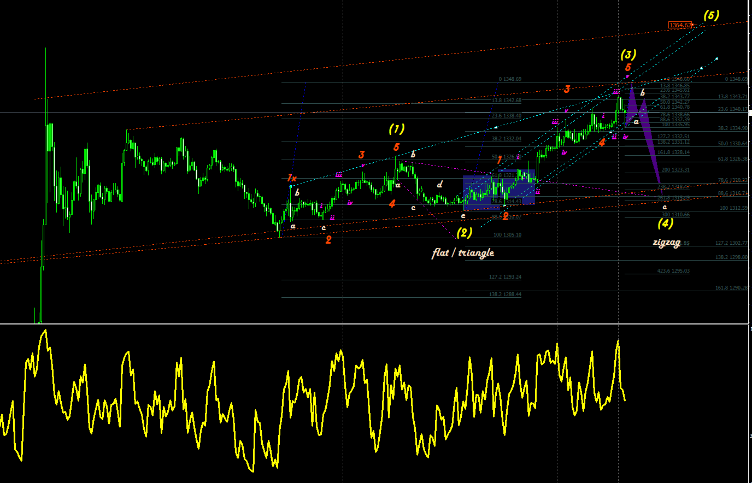Select the yellow (2) wave label
Viewport: 752px width, 483px height.
(x=464, y=233)
